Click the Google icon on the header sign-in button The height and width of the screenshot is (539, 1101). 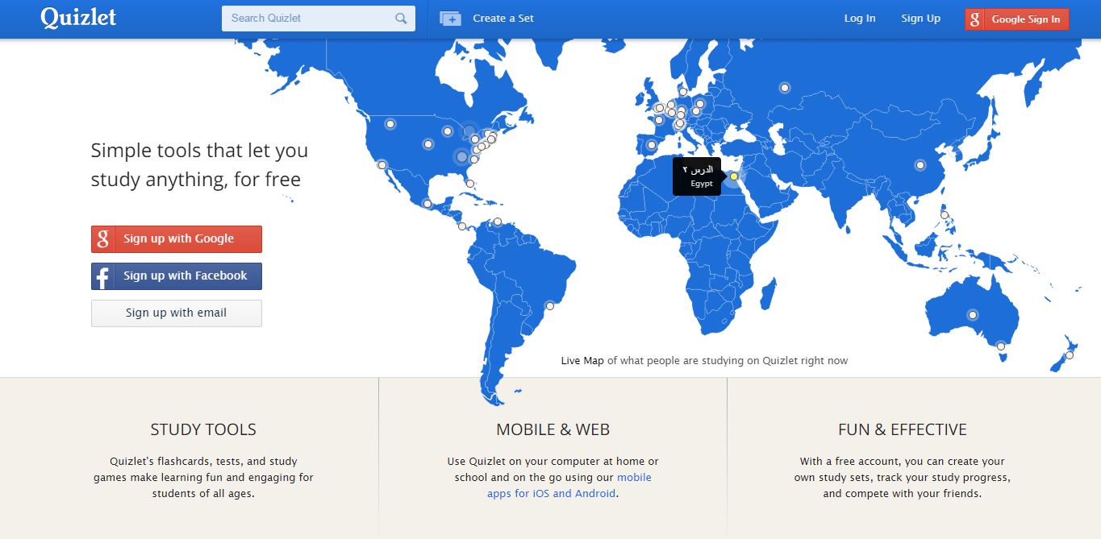coord(975,19)
